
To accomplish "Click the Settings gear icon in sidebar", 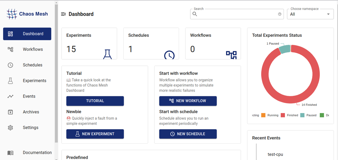I will [x=10, y=127].
